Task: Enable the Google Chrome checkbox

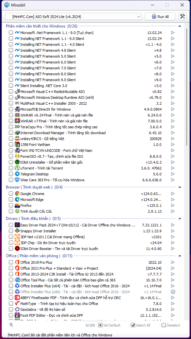Action: [11, 194]
